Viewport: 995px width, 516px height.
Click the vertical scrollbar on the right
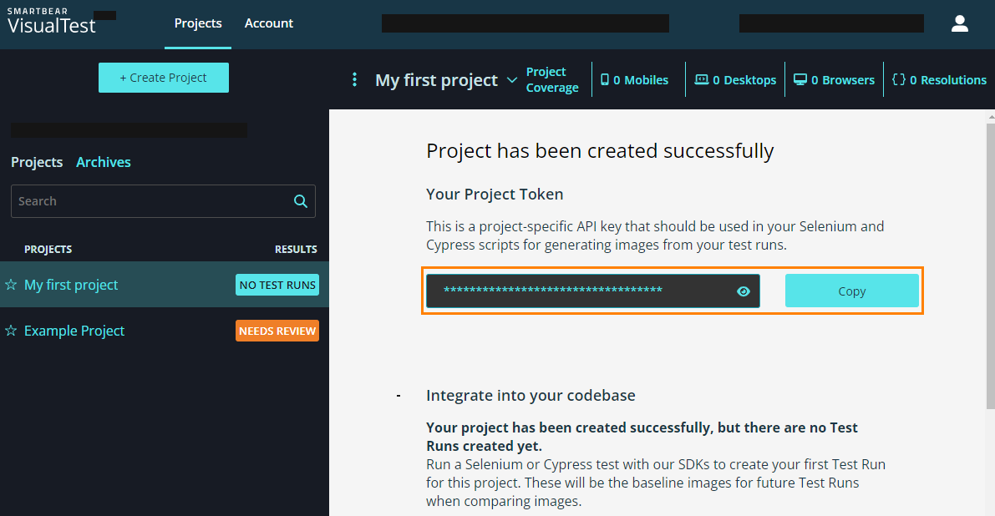[x=990, y=250]
